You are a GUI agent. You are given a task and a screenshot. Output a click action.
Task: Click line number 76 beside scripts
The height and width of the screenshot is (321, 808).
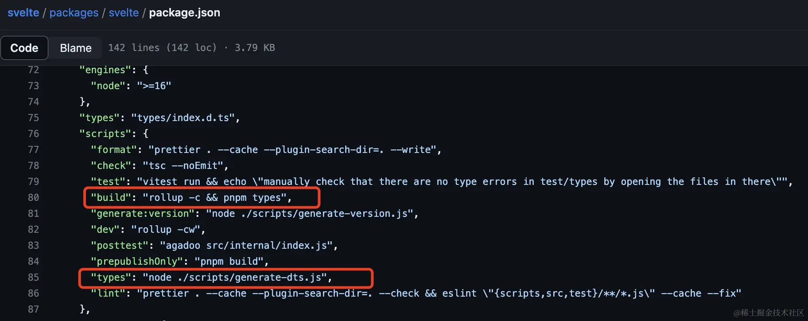click(x=33, y=134)
